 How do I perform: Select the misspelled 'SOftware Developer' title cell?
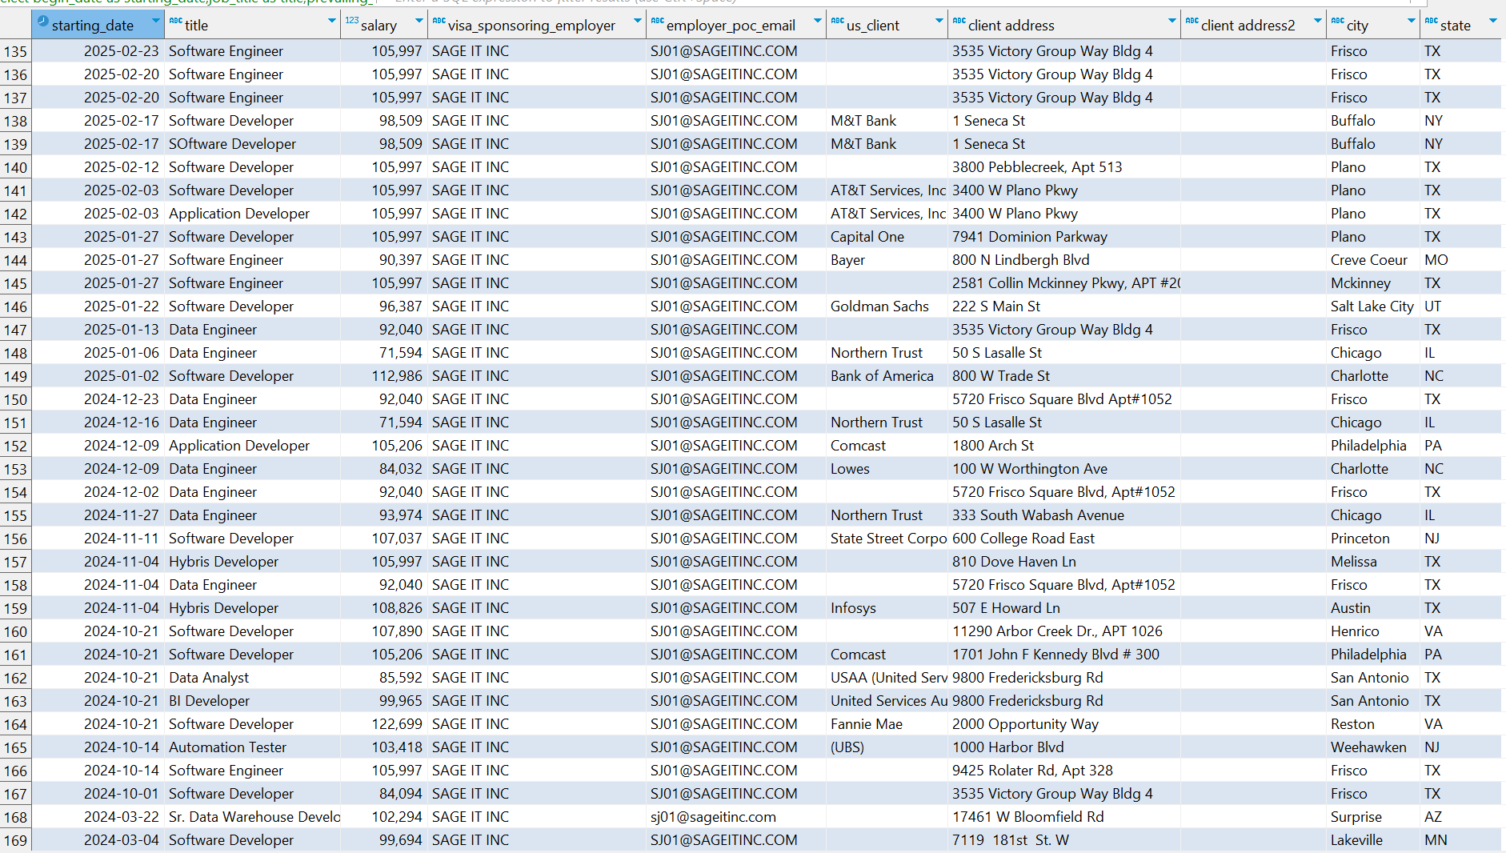(253, 144)
